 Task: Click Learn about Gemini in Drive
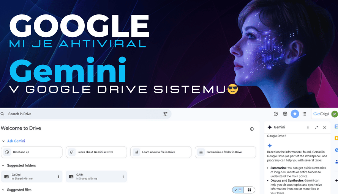96,152
